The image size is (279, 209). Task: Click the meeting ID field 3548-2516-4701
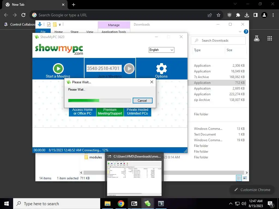pos(104,68)
